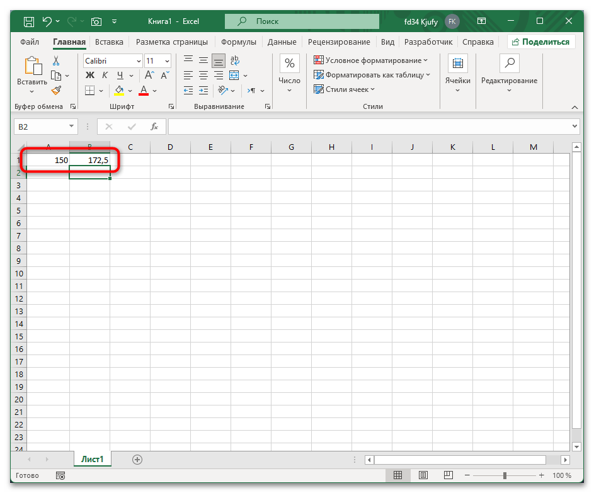Click text Orientation icon
The width and height of the screenshot is (594, 493).
223,90
